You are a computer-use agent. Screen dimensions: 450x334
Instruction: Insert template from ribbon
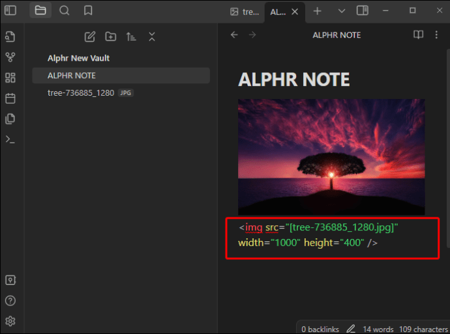[x=10, y=119]
